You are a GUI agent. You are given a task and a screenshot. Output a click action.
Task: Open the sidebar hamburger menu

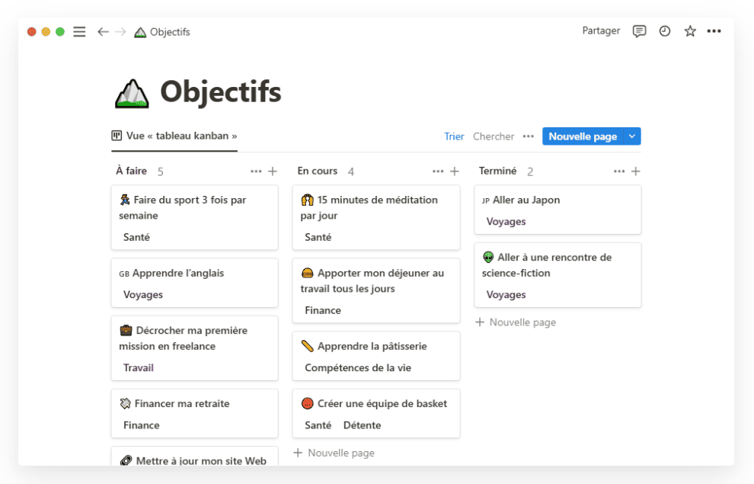(79, 32)
